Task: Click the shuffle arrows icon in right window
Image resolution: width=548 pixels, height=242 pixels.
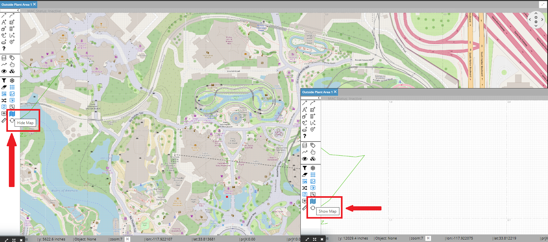Action: click(x=305, y=188)
